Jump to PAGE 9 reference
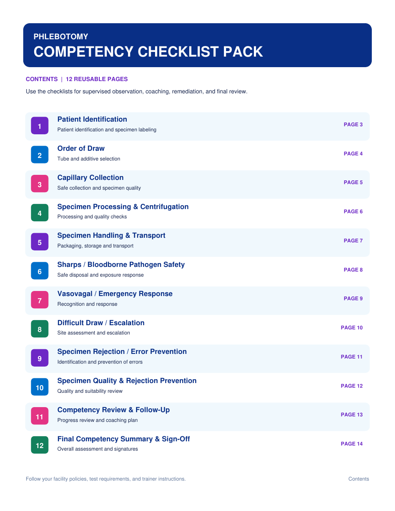Image resolution: width=395 pixels, height=511 pixels. tap(353, 299)
